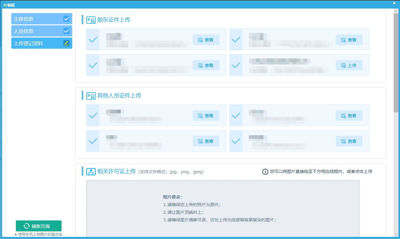400x239 pixels.
Task: Click the 上传 button in 股东证件上传
Action: tap(349, 65)
